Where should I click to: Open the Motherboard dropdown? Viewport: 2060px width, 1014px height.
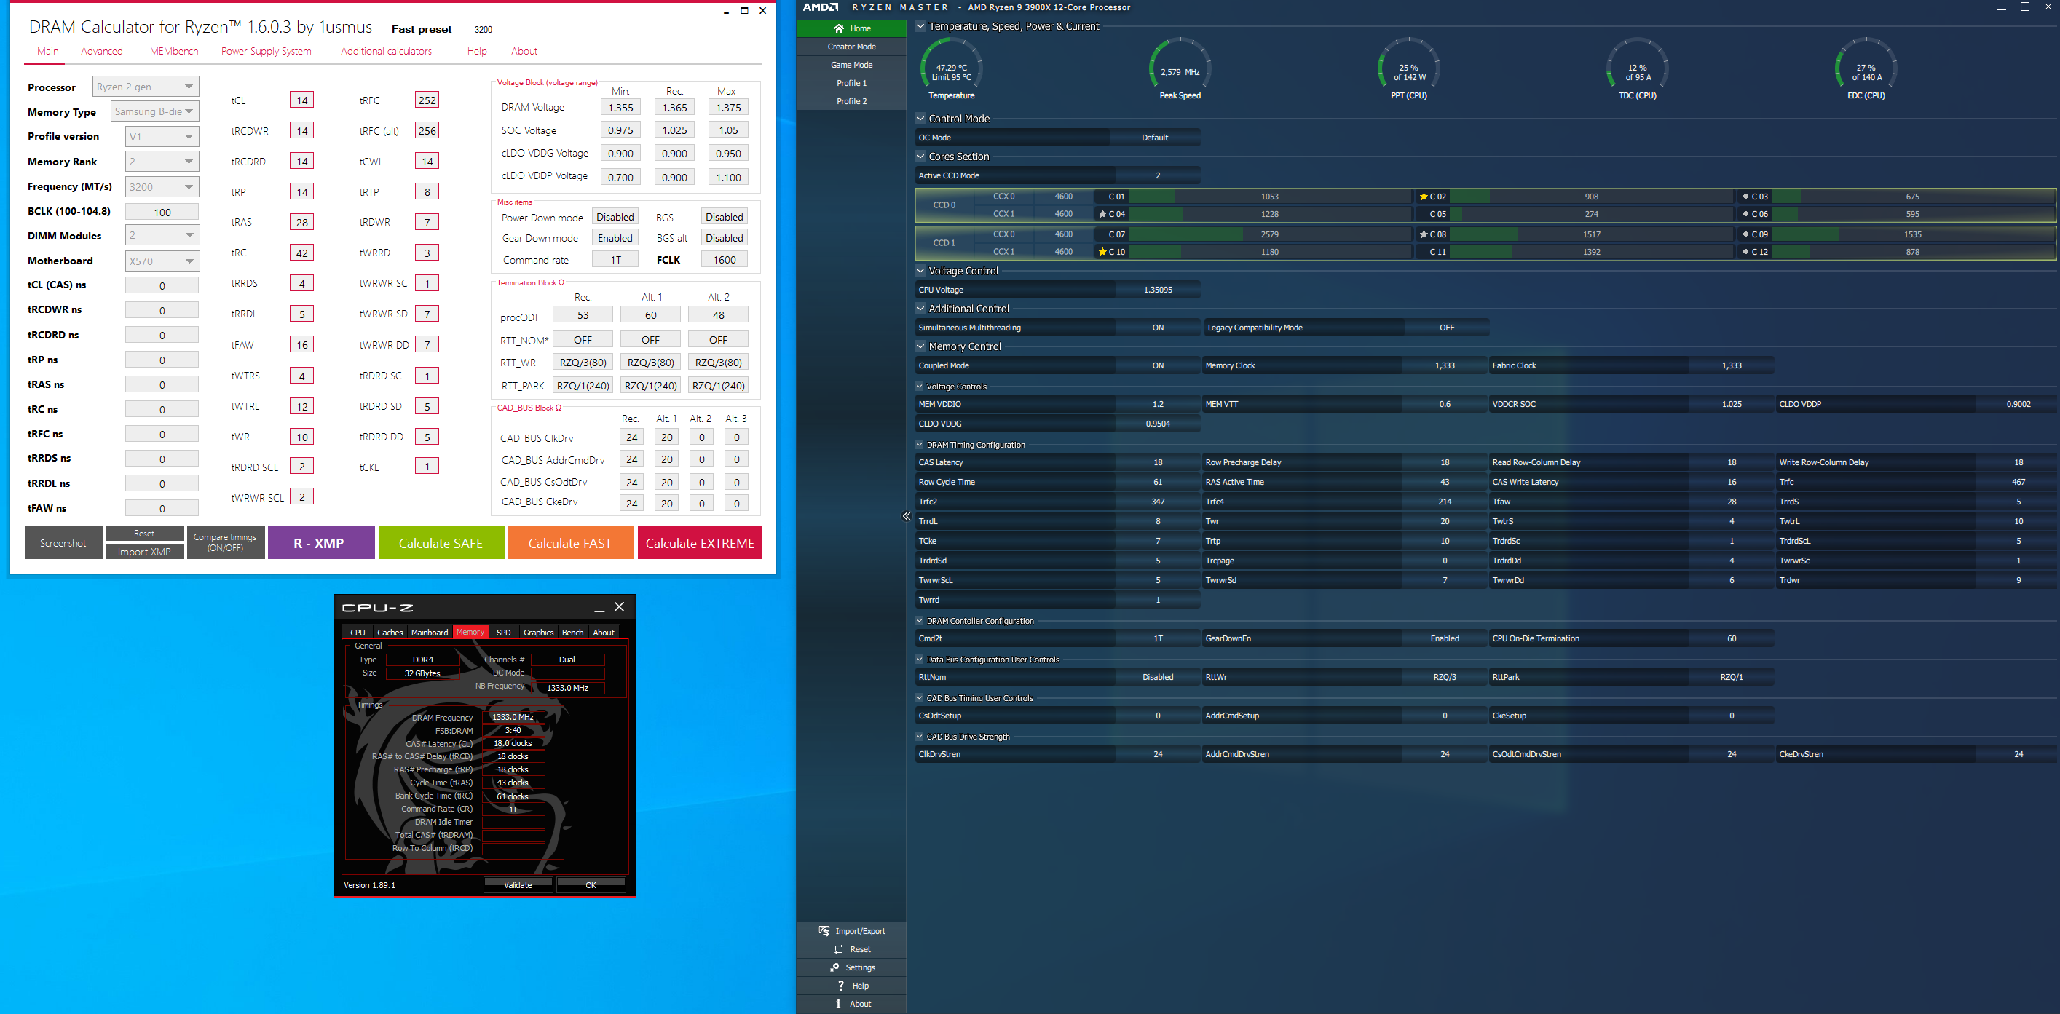(x=162, y=261)
